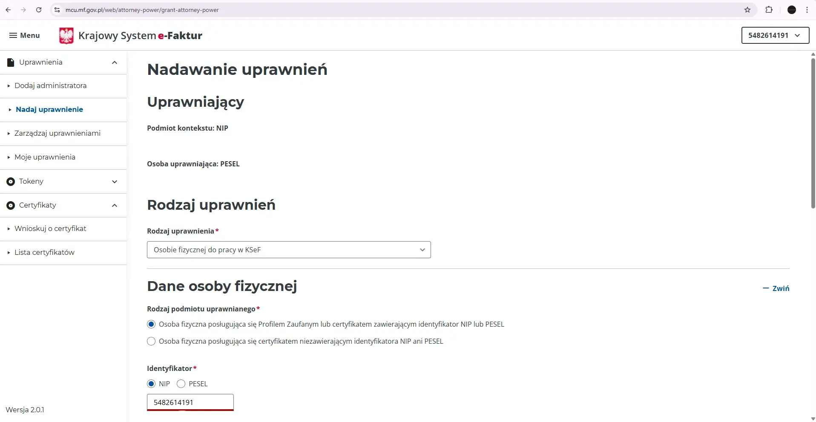Open the 5482614191 account dropdown
Viewport: 816px width, 422px height.
coord(775,35)
